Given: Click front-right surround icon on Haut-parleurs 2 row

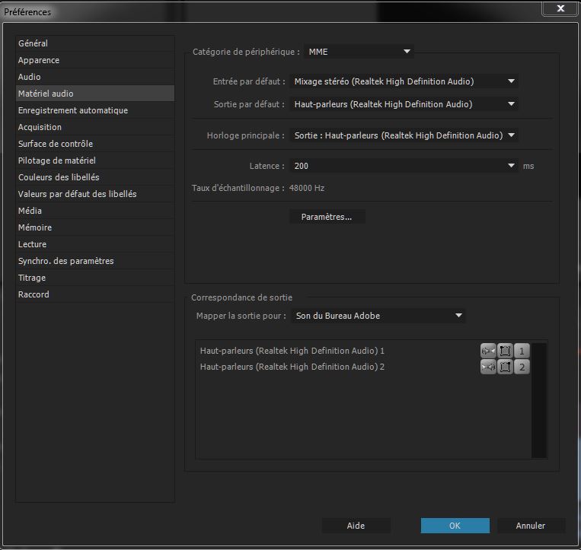Looking at the screenshot, I should (x=505, y=367).
